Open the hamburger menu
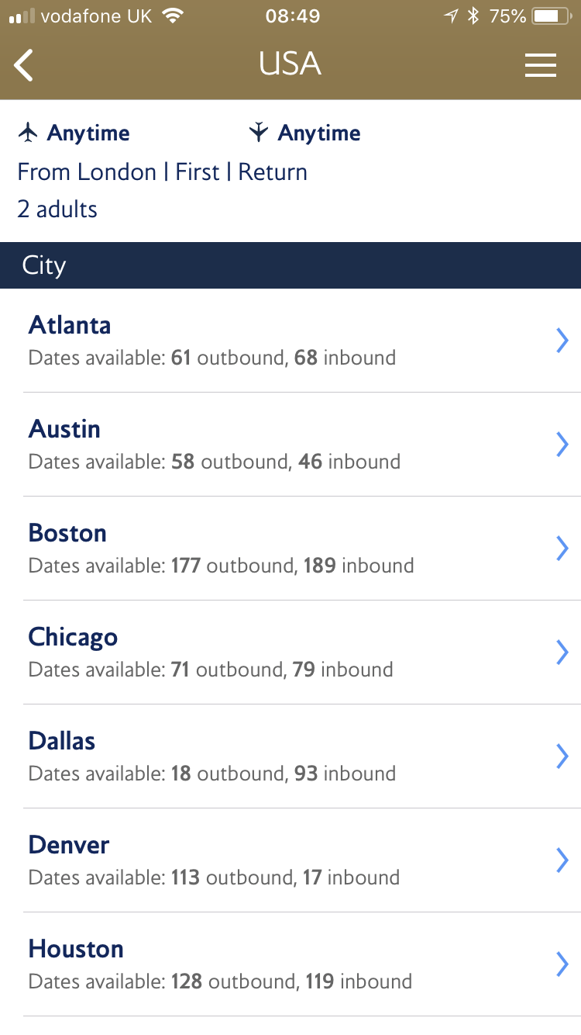 (540, 65)
